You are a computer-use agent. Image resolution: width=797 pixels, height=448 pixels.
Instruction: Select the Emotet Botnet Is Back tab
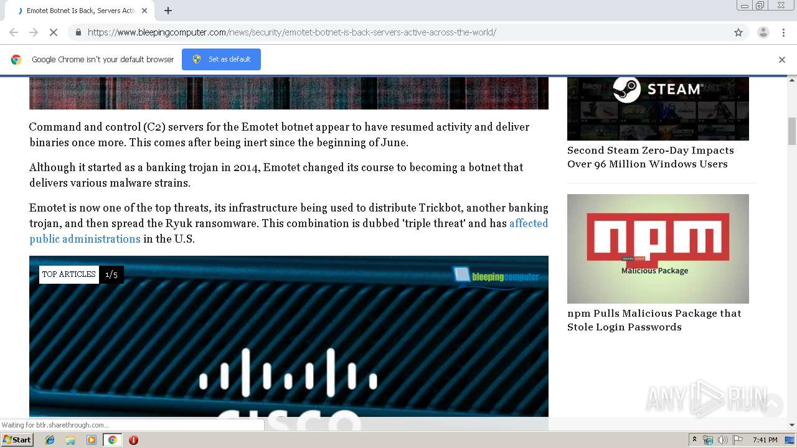point(79,11)
